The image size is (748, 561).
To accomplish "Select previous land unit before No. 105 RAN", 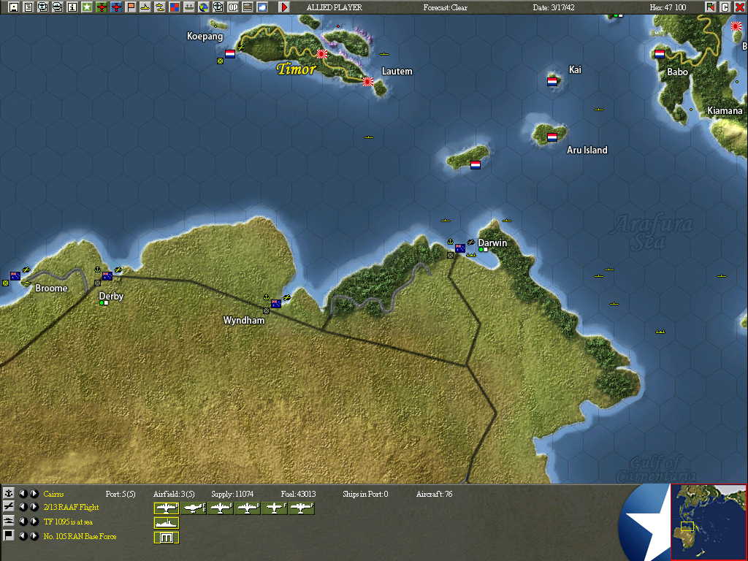I will pos(23,535).
